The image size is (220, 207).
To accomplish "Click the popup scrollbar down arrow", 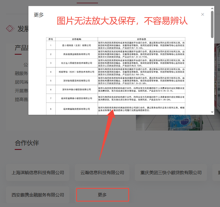I will [212, 112].
